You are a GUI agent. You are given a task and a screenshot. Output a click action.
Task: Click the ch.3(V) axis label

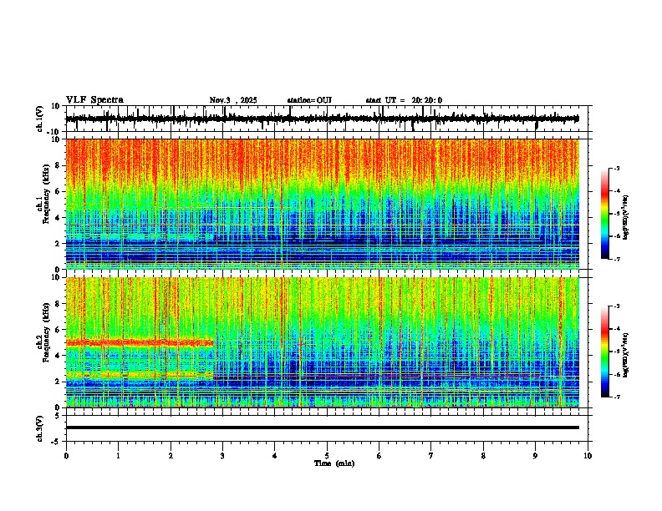coord(40,428)
